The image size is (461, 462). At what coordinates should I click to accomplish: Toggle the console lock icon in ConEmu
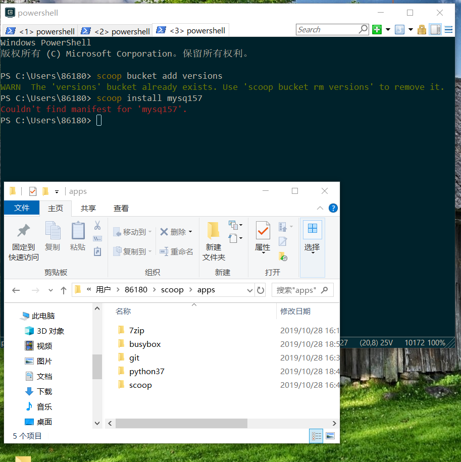point(422,29)
